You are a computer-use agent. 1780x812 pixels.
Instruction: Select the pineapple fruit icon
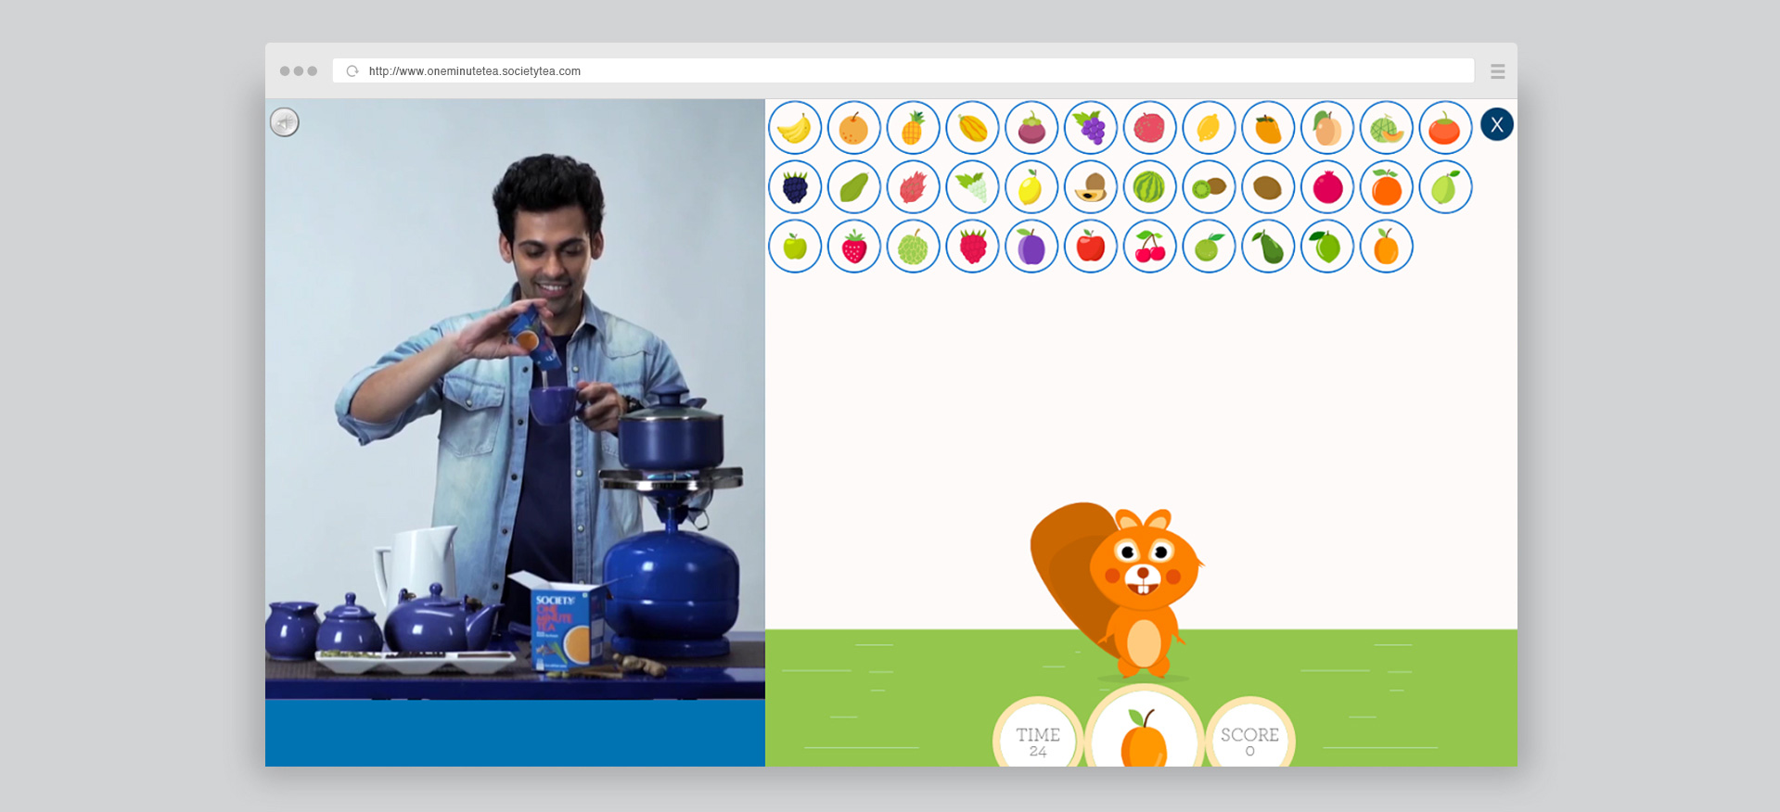point(913,128)
